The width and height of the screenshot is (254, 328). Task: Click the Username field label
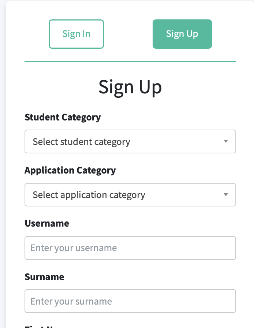(47, 223)
